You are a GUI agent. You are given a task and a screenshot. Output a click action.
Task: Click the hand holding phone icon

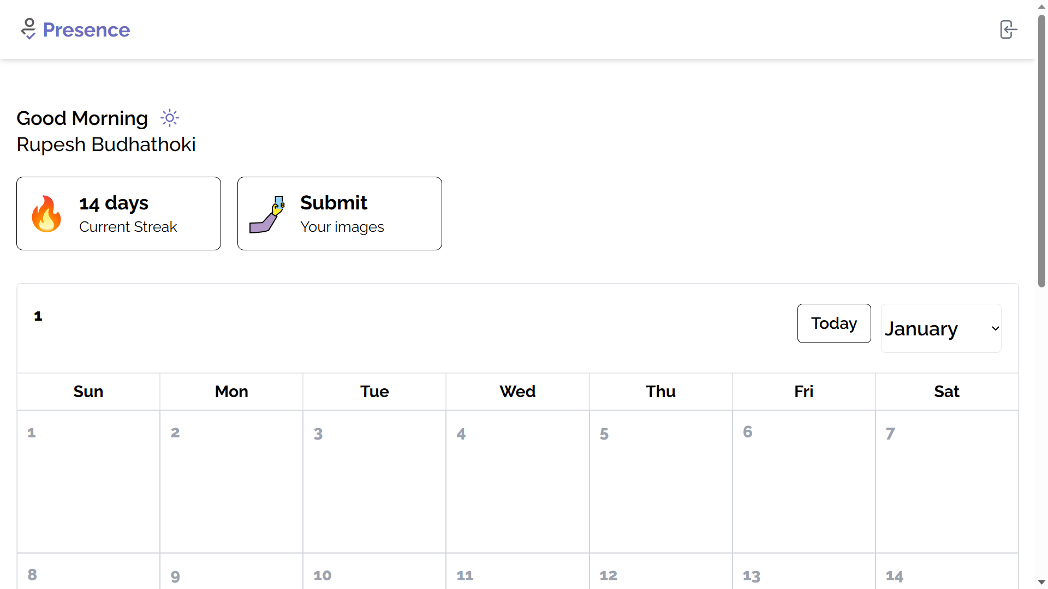[267, 214]
